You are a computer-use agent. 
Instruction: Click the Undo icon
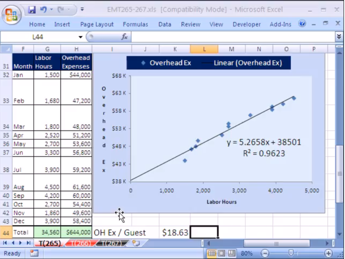[x=43, y=9]
